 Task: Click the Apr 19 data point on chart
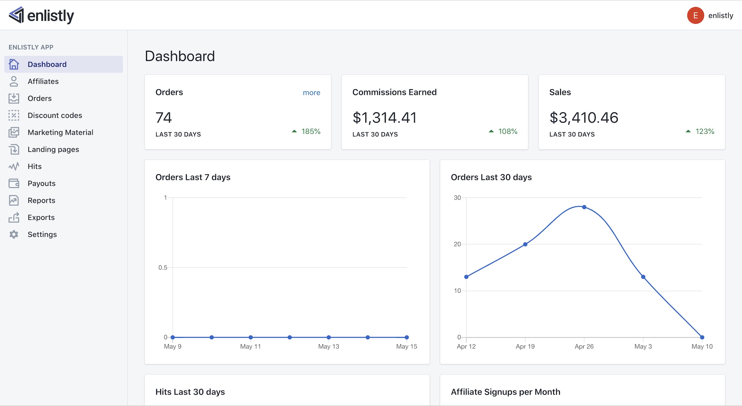coord(525,244)
